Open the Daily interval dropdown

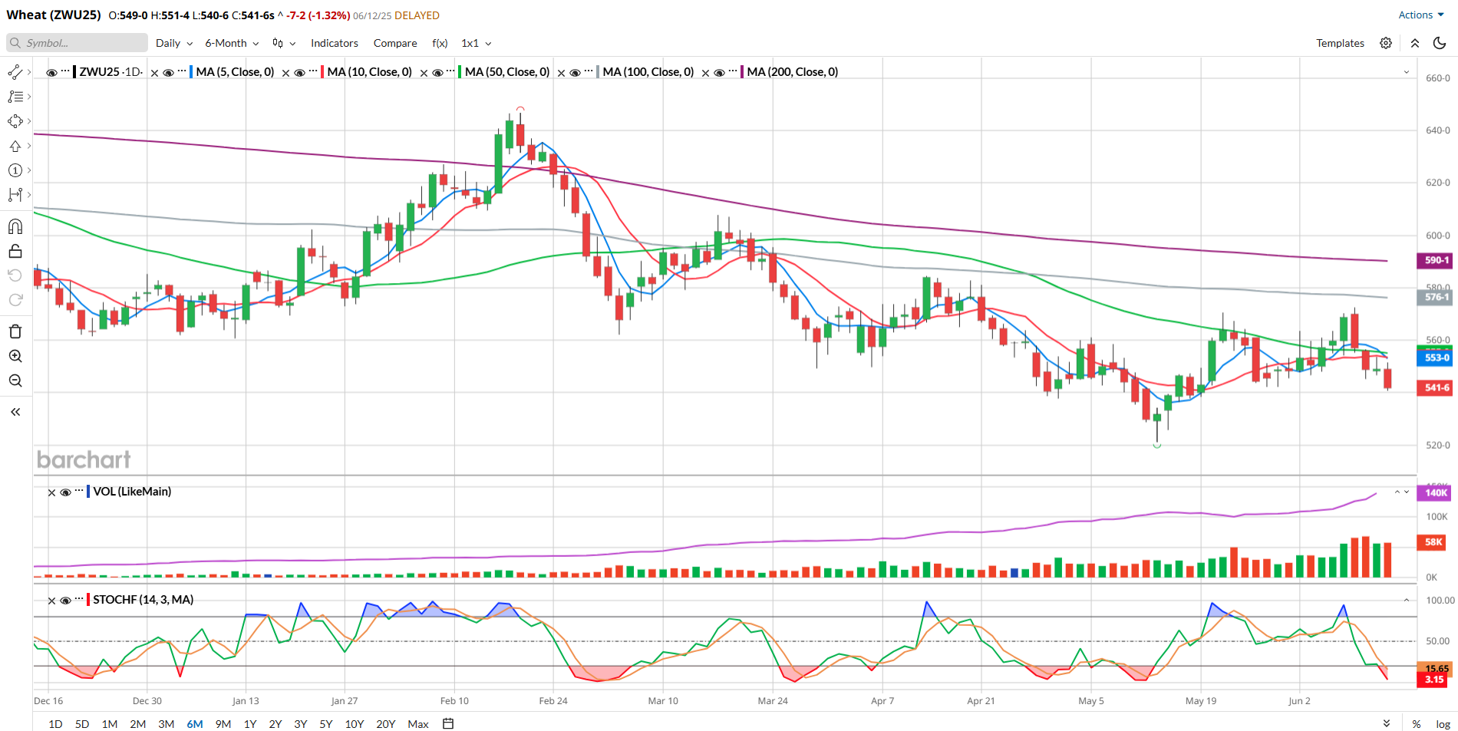point(174,43)
